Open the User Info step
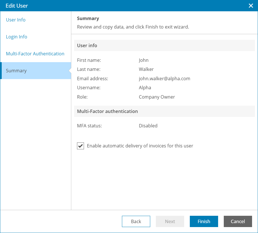 pos(16,20)
